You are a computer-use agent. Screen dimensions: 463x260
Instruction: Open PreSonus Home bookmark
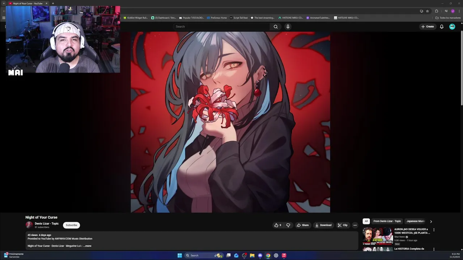[217, 18]
